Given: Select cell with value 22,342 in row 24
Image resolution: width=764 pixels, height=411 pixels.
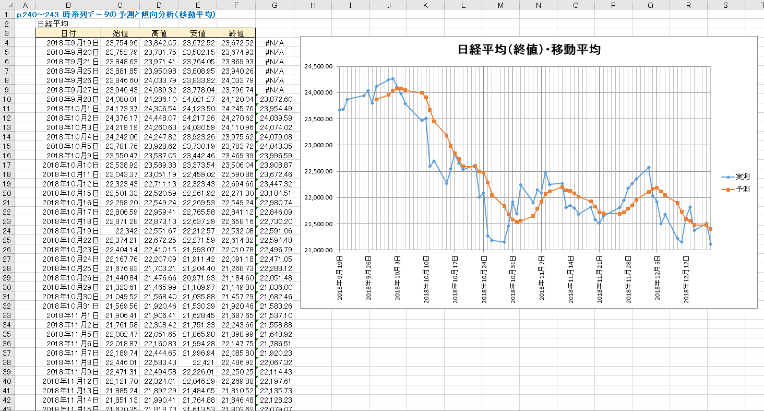Looking at the screenshot, I should 120,230.
